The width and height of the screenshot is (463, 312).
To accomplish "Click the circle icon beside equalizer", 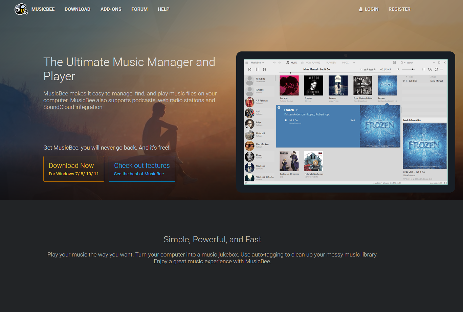I will click(436, 69).
